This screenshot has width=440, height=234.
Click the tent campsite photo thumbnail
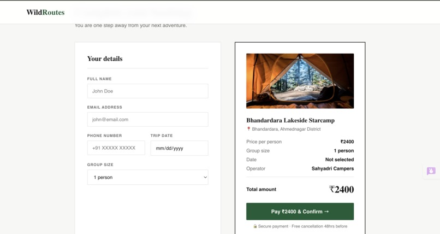point(300,81)
